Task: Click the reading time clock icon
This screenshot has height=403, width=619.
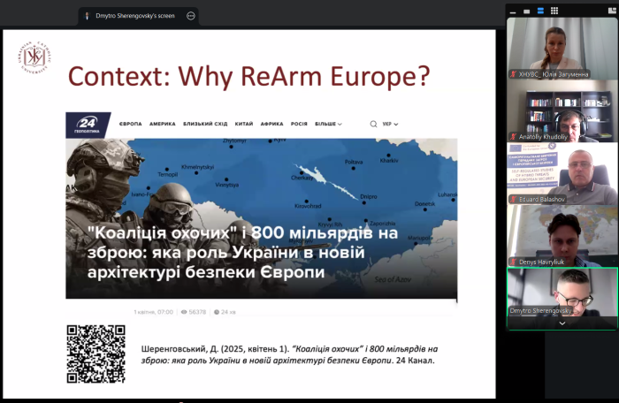Action: click(216, 312)
